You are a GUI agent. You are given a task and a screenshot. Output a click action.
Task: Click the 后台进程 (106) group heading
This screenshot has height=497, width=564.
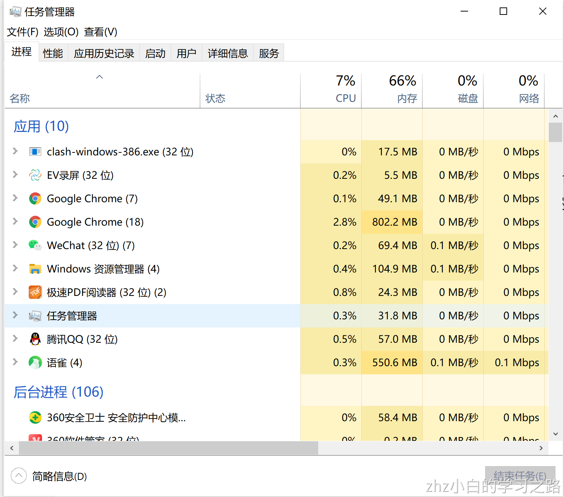click(58, 392)
